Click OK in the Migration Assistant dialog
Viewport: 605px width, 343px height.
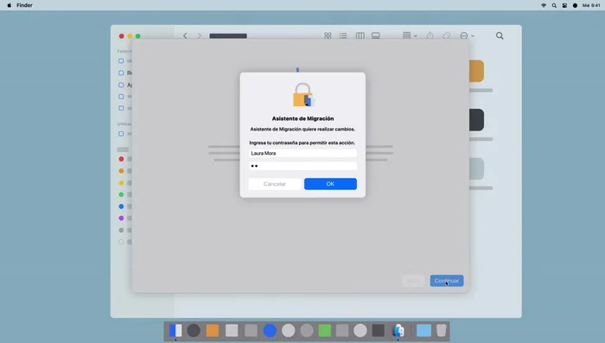click(330, 184)
